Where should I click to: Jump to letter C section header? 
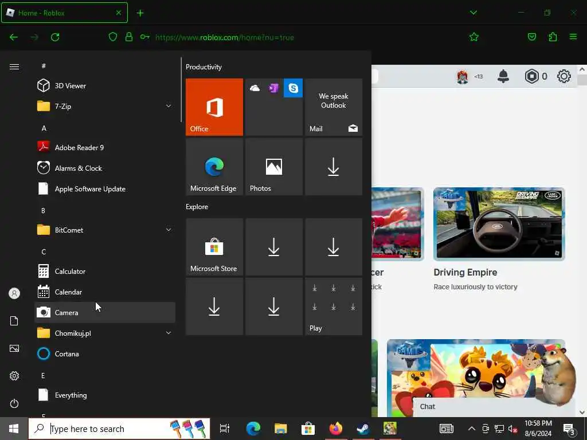pyautogui.click(x=44, y=252)
